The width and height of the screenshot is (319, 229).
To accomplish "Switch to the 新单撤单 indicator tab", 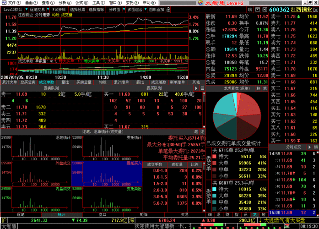I will tap(178, 82).
